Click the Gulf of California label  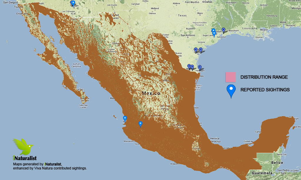coord(75,65)
